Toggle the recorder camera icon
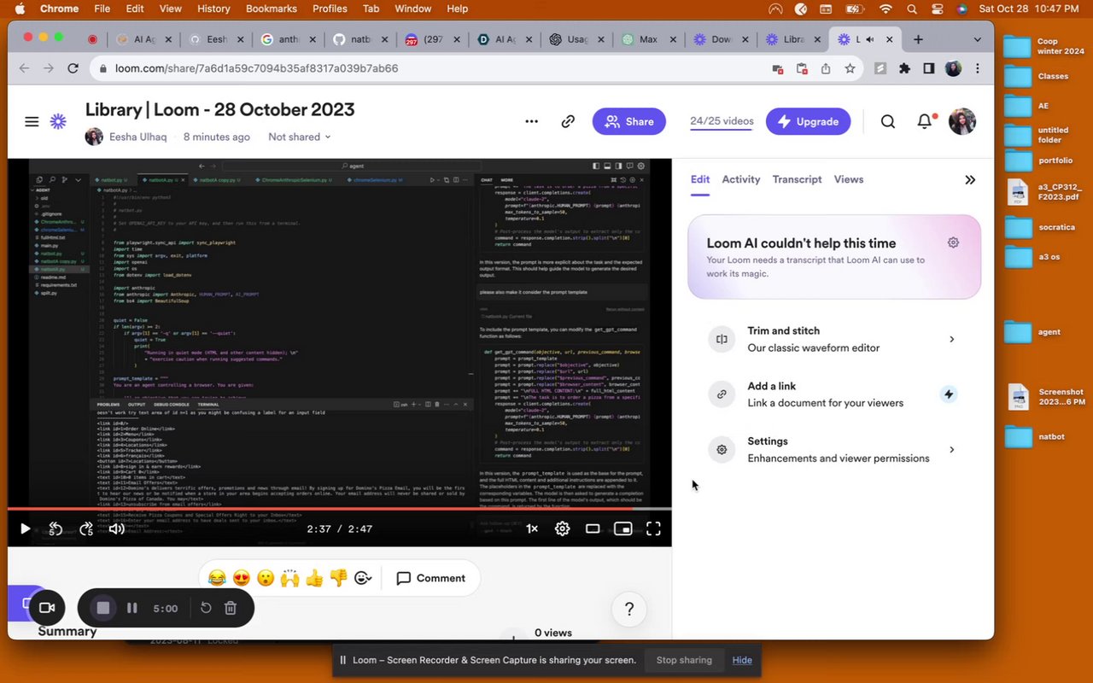Screen dimensions: 1093x683 pos(47,608)
